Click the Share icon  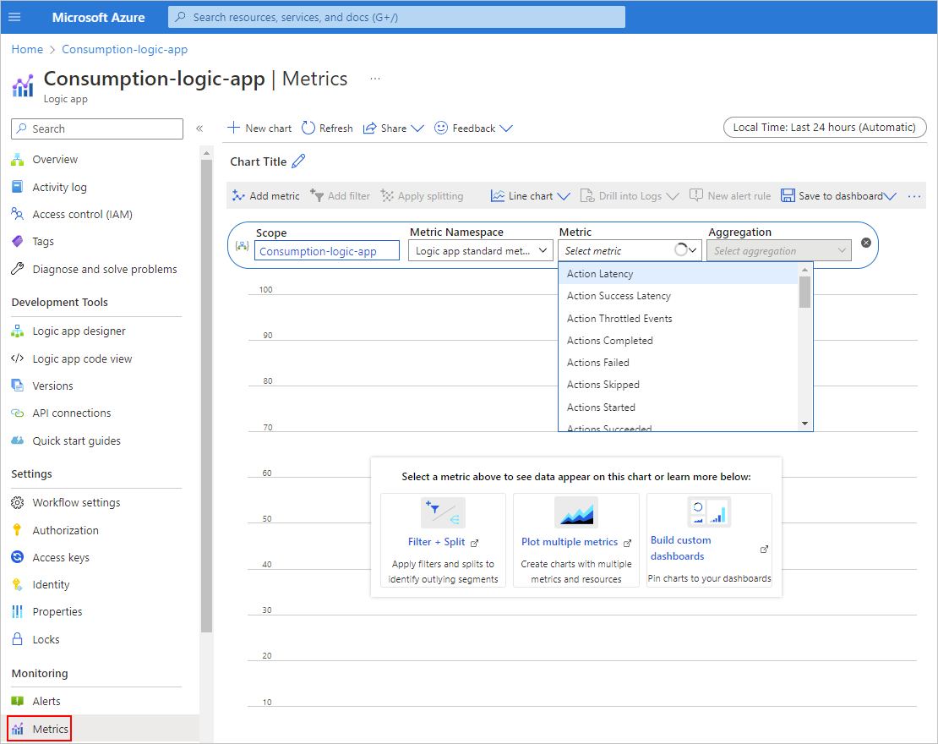tap(372, 128)
